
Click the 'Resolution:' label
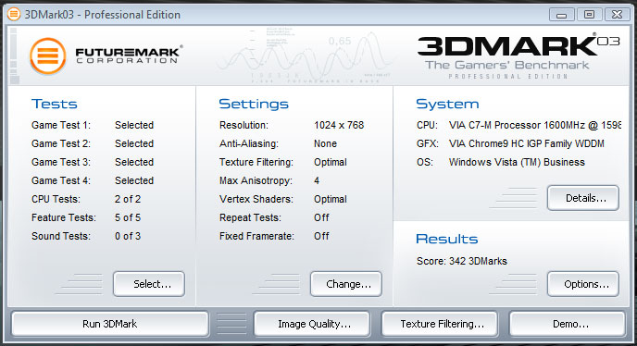[244, 125]
